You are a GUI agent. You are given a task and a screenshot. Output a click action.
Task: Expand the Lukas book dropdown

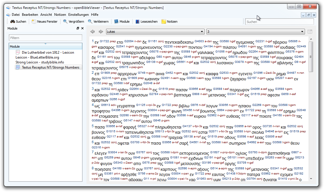(202, 32)
